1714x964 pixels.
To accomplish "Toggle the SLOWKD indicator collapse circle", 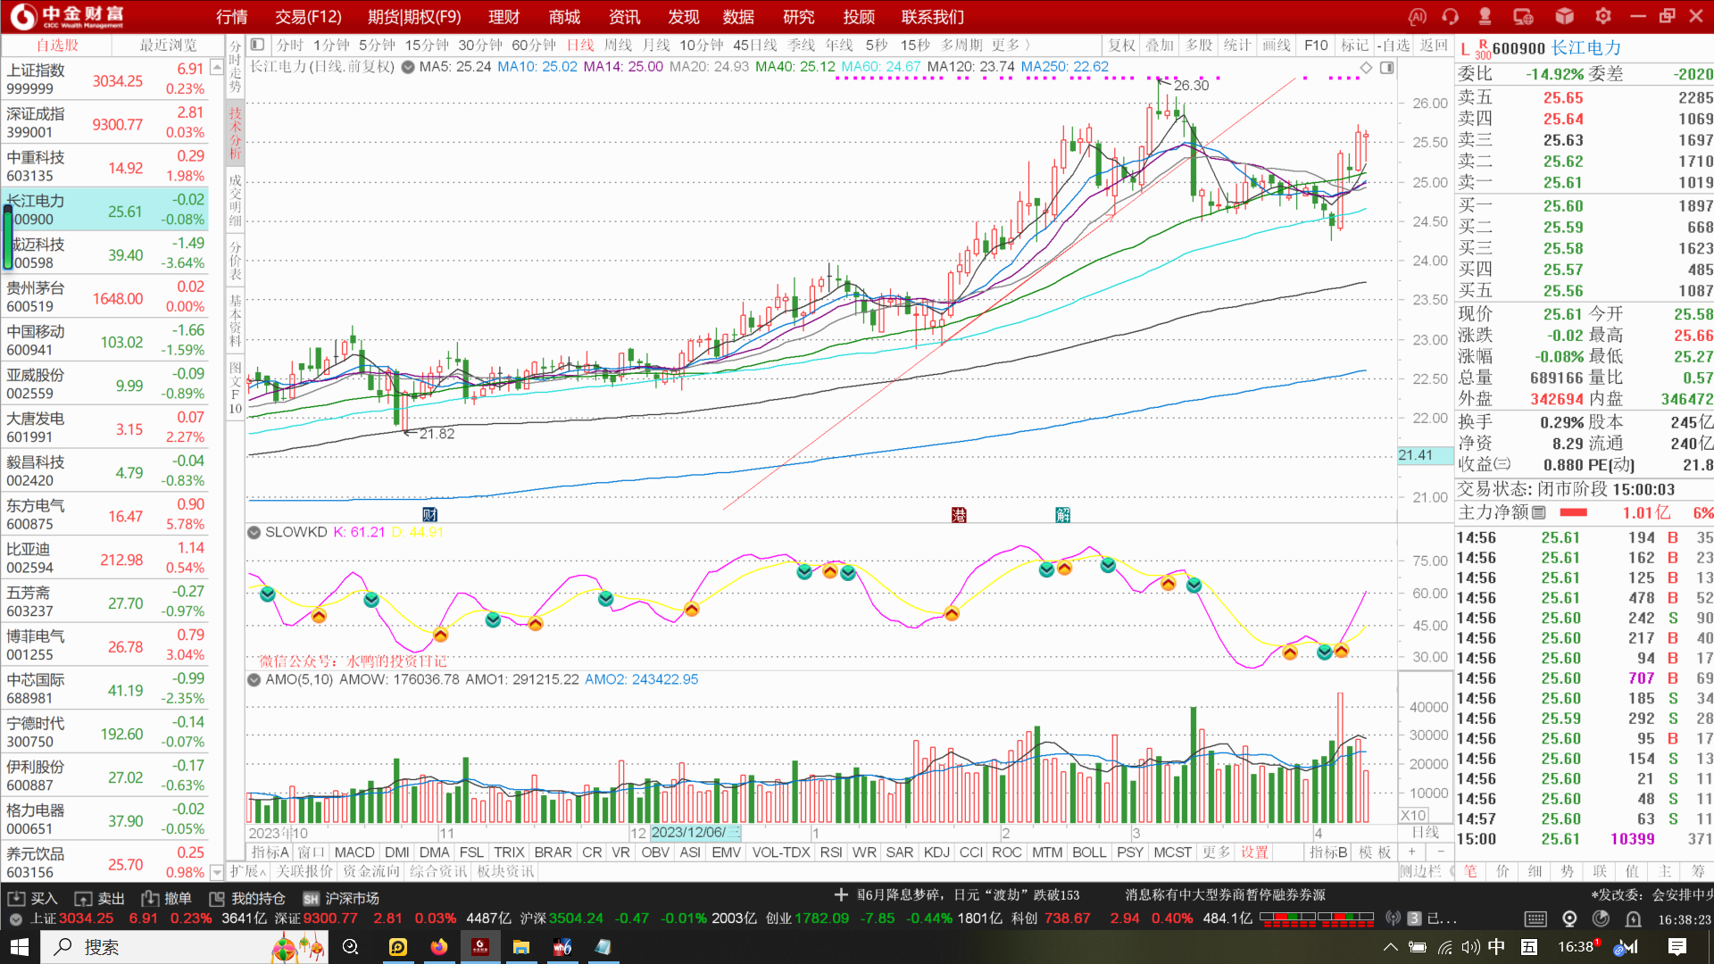I will (x=254, y=532).
